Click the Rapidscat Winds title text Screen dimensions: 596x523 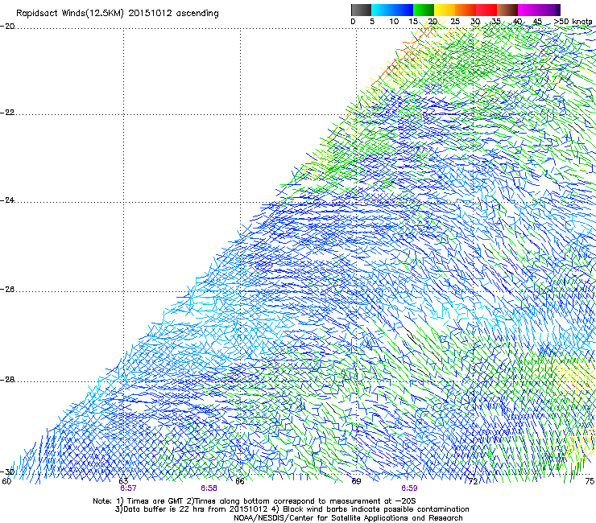click(x=118, y=14)
